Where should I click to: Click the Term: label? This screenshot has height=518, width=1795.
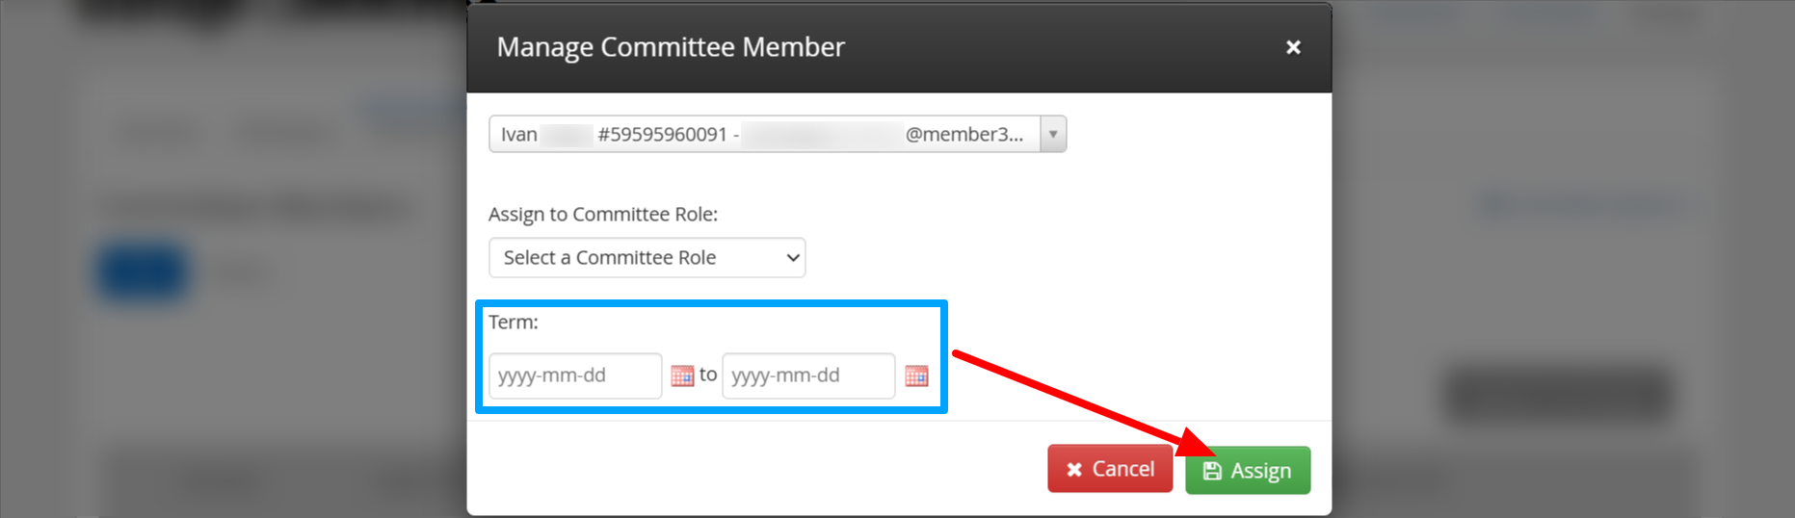(x=514, y=323)
